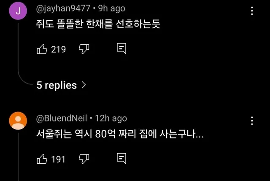Open more options for @BluendNeil's comment
This screenshot has width=270, height=181.
[x=252, y=121]
